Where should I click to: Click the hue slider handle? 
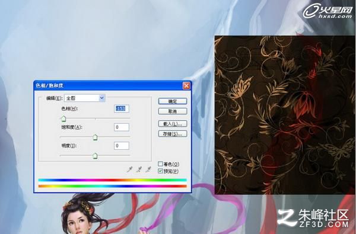pos(63,118)
